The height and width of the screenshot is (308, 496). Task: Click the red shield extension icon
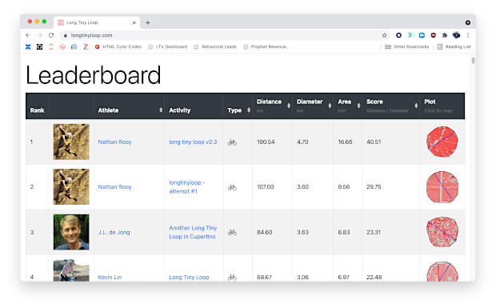pos(434,35)
